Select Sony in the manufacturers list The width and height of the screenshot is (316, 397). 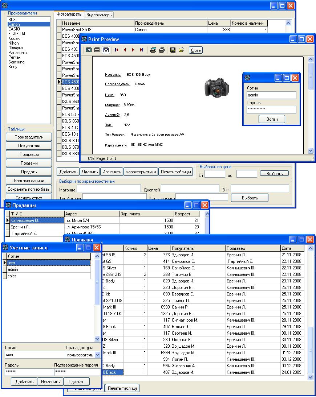pyautogui.click(x=29, y=67)
